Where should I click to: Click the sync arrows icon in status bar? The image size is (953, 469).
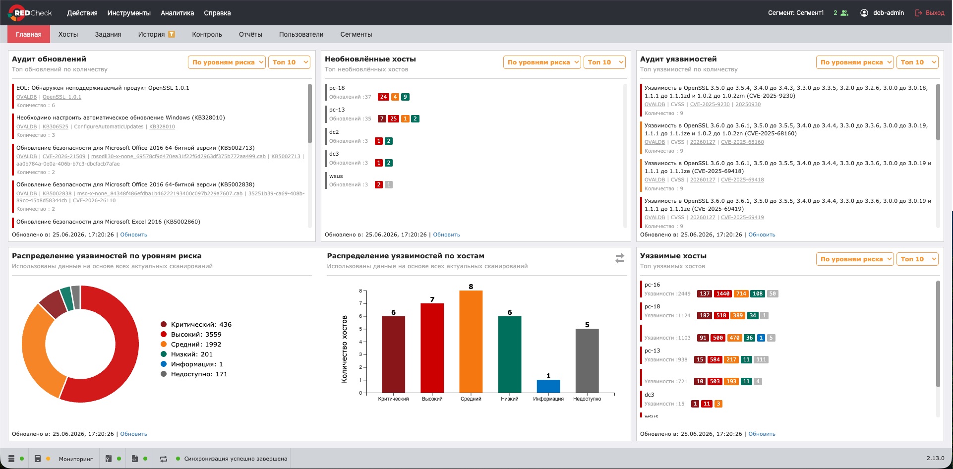tap(164, 459)
